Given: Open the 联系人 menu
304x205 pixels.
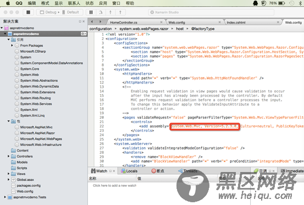Looking at the screenshot, I should point(74,3).
